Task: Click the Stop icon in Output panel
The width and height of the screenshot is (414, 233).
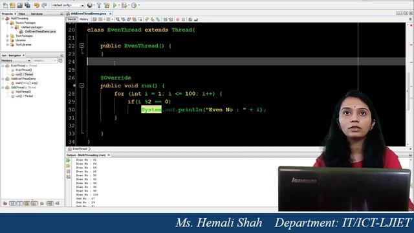Action: point(69,172)
